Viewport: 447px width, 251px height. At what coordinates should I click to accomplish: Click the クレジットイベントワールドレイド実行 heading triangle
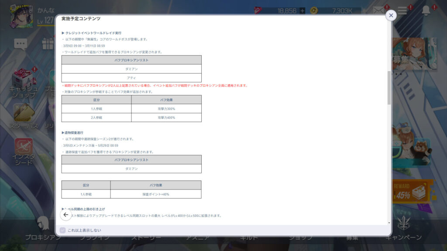point(63,33)
